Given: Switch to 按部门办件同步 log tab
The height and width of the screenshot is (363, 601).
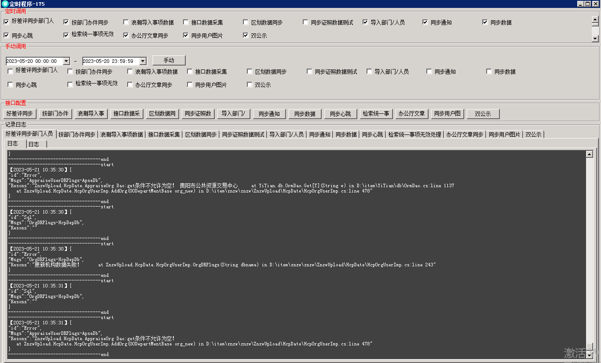Looking at the screenshot, I should (x=77, y=134).
